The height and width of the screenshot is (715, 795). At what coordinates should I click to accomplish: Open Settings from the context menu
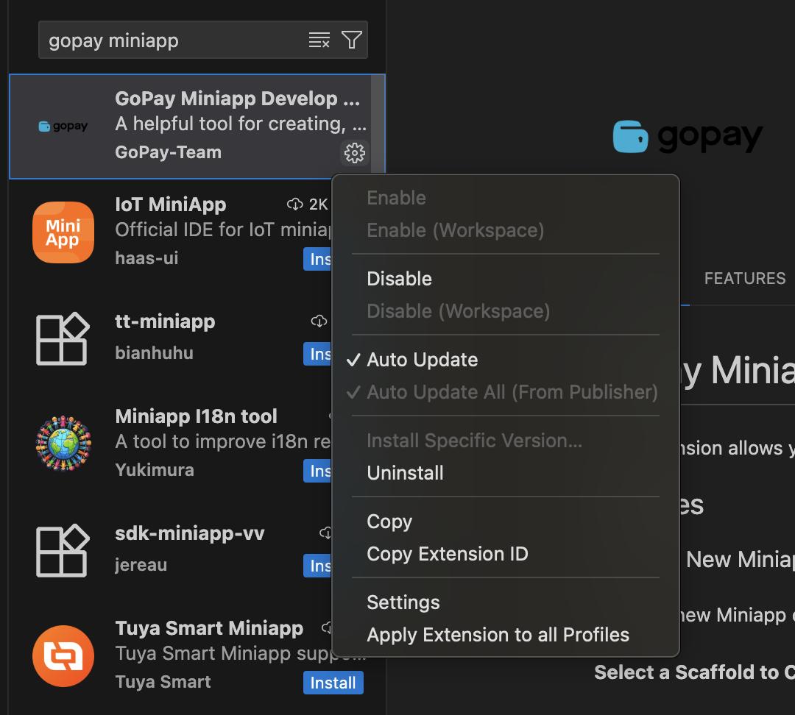tap(403, 602)
